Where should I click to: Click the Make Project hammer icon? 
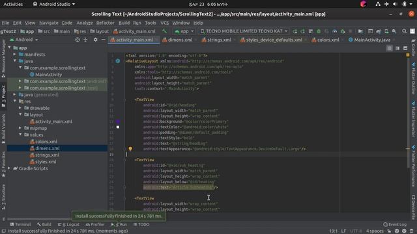pos(164,31)
